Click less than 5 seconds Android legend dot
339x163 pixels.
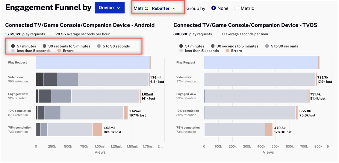tap(13, 51)
